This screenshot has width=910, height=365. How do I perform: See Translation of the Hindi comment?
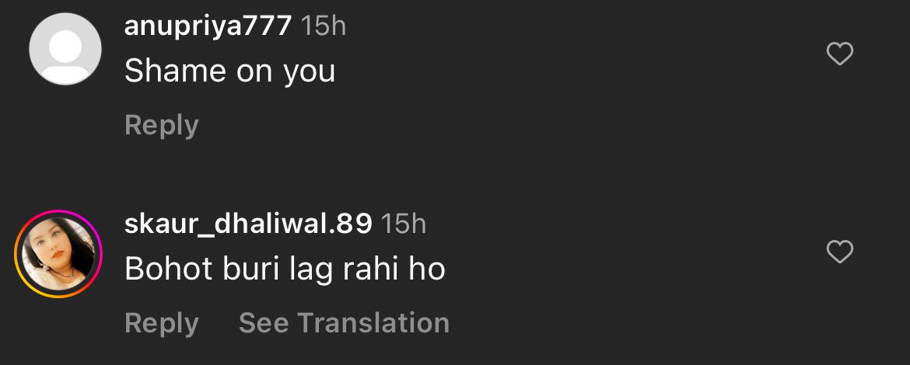click(x=344, y=323)
